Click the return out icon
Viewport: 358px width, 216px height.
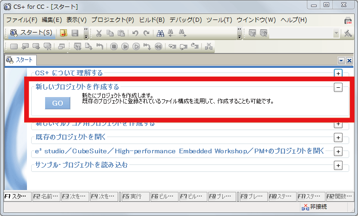(x=195, y=46)
